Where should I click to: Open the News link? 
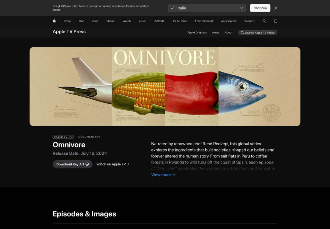[x=216, y=33]
